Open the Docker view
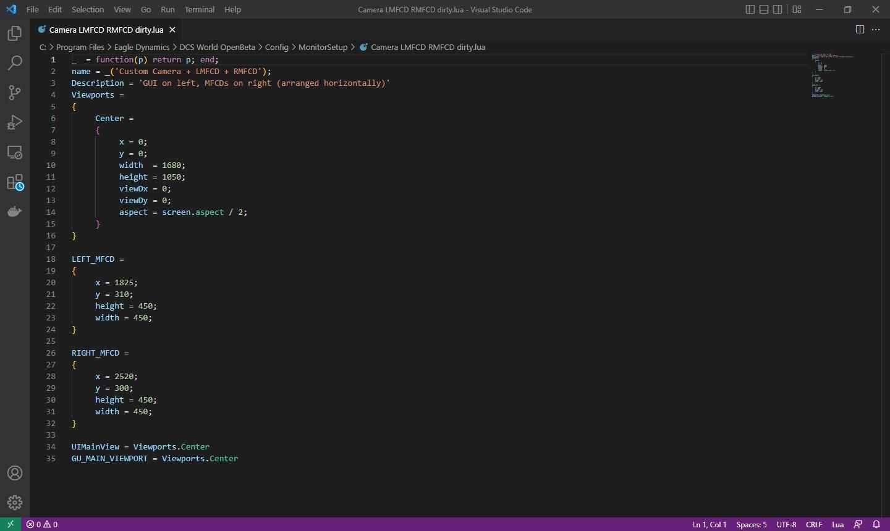This screenshot has height=531, width=890. [14, 212]
